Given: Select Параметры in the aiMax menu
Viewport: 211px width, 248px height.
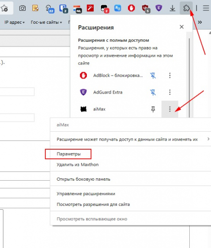Looking at the screenshot, I should [69, 154].
